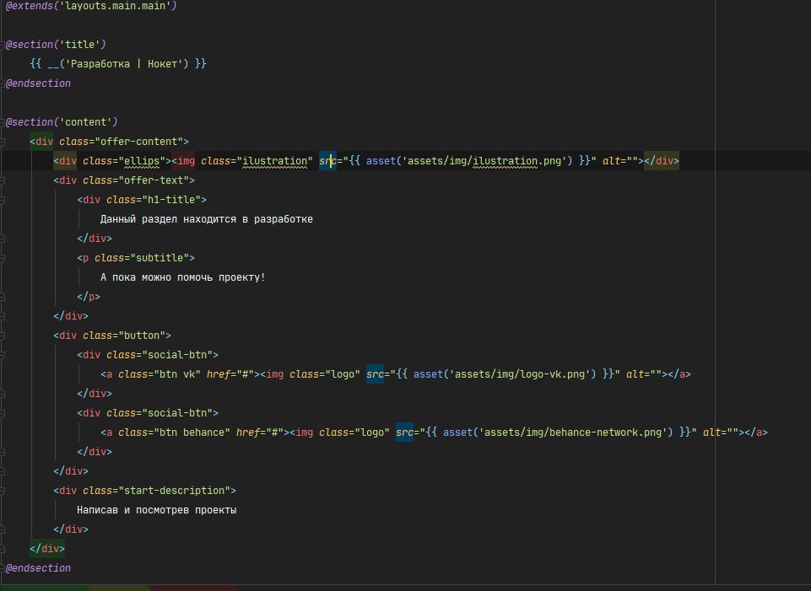
Task: Click the opening div tag of offer-content
Action: pos(41,142)
